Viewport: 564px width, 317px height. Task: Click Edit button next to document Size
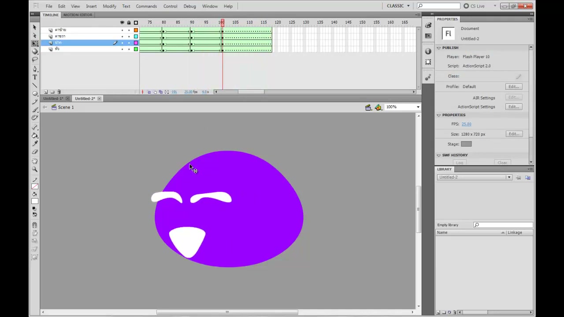click(514, 134)
